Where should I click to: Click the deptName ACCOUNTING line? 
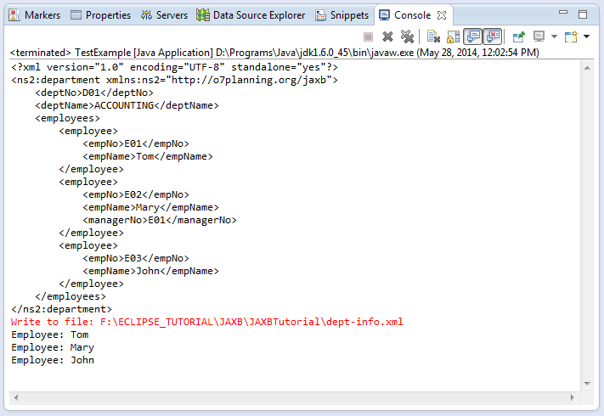pos(127,105)
